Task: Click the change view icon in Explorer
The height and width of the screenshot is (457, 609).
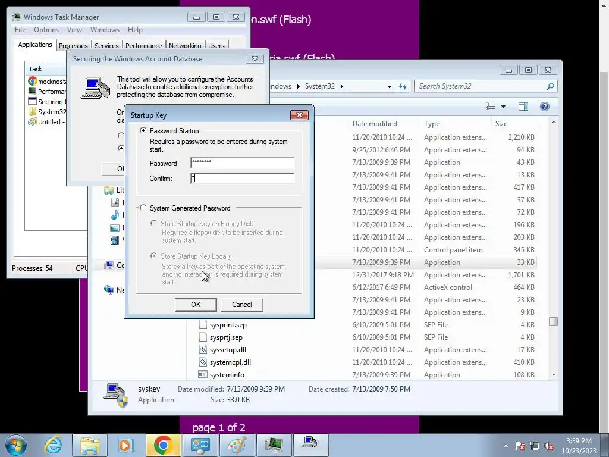Action: click(491, 107)
